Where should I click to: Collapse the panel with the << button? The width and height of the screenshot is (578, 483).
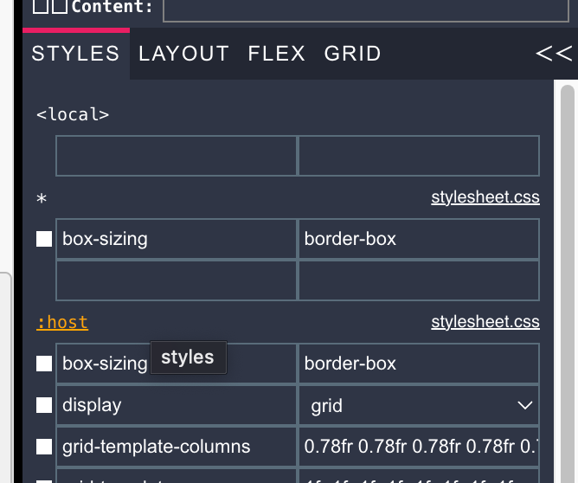click(x=554, y=54)
